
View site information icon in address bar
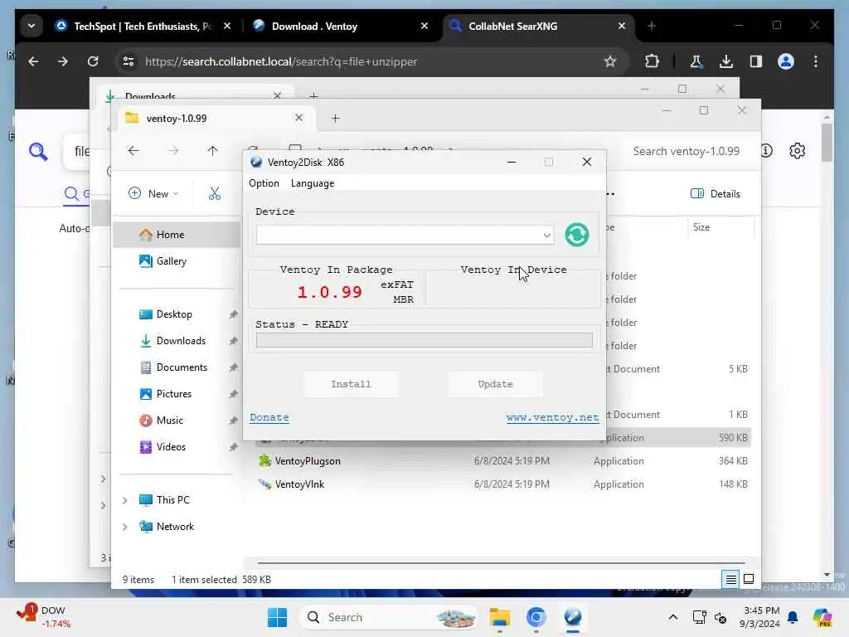point(129,61)
